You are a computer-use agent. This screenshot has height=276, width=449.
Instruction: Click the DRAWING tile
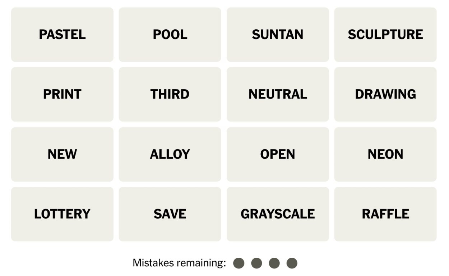coord(385,94)
